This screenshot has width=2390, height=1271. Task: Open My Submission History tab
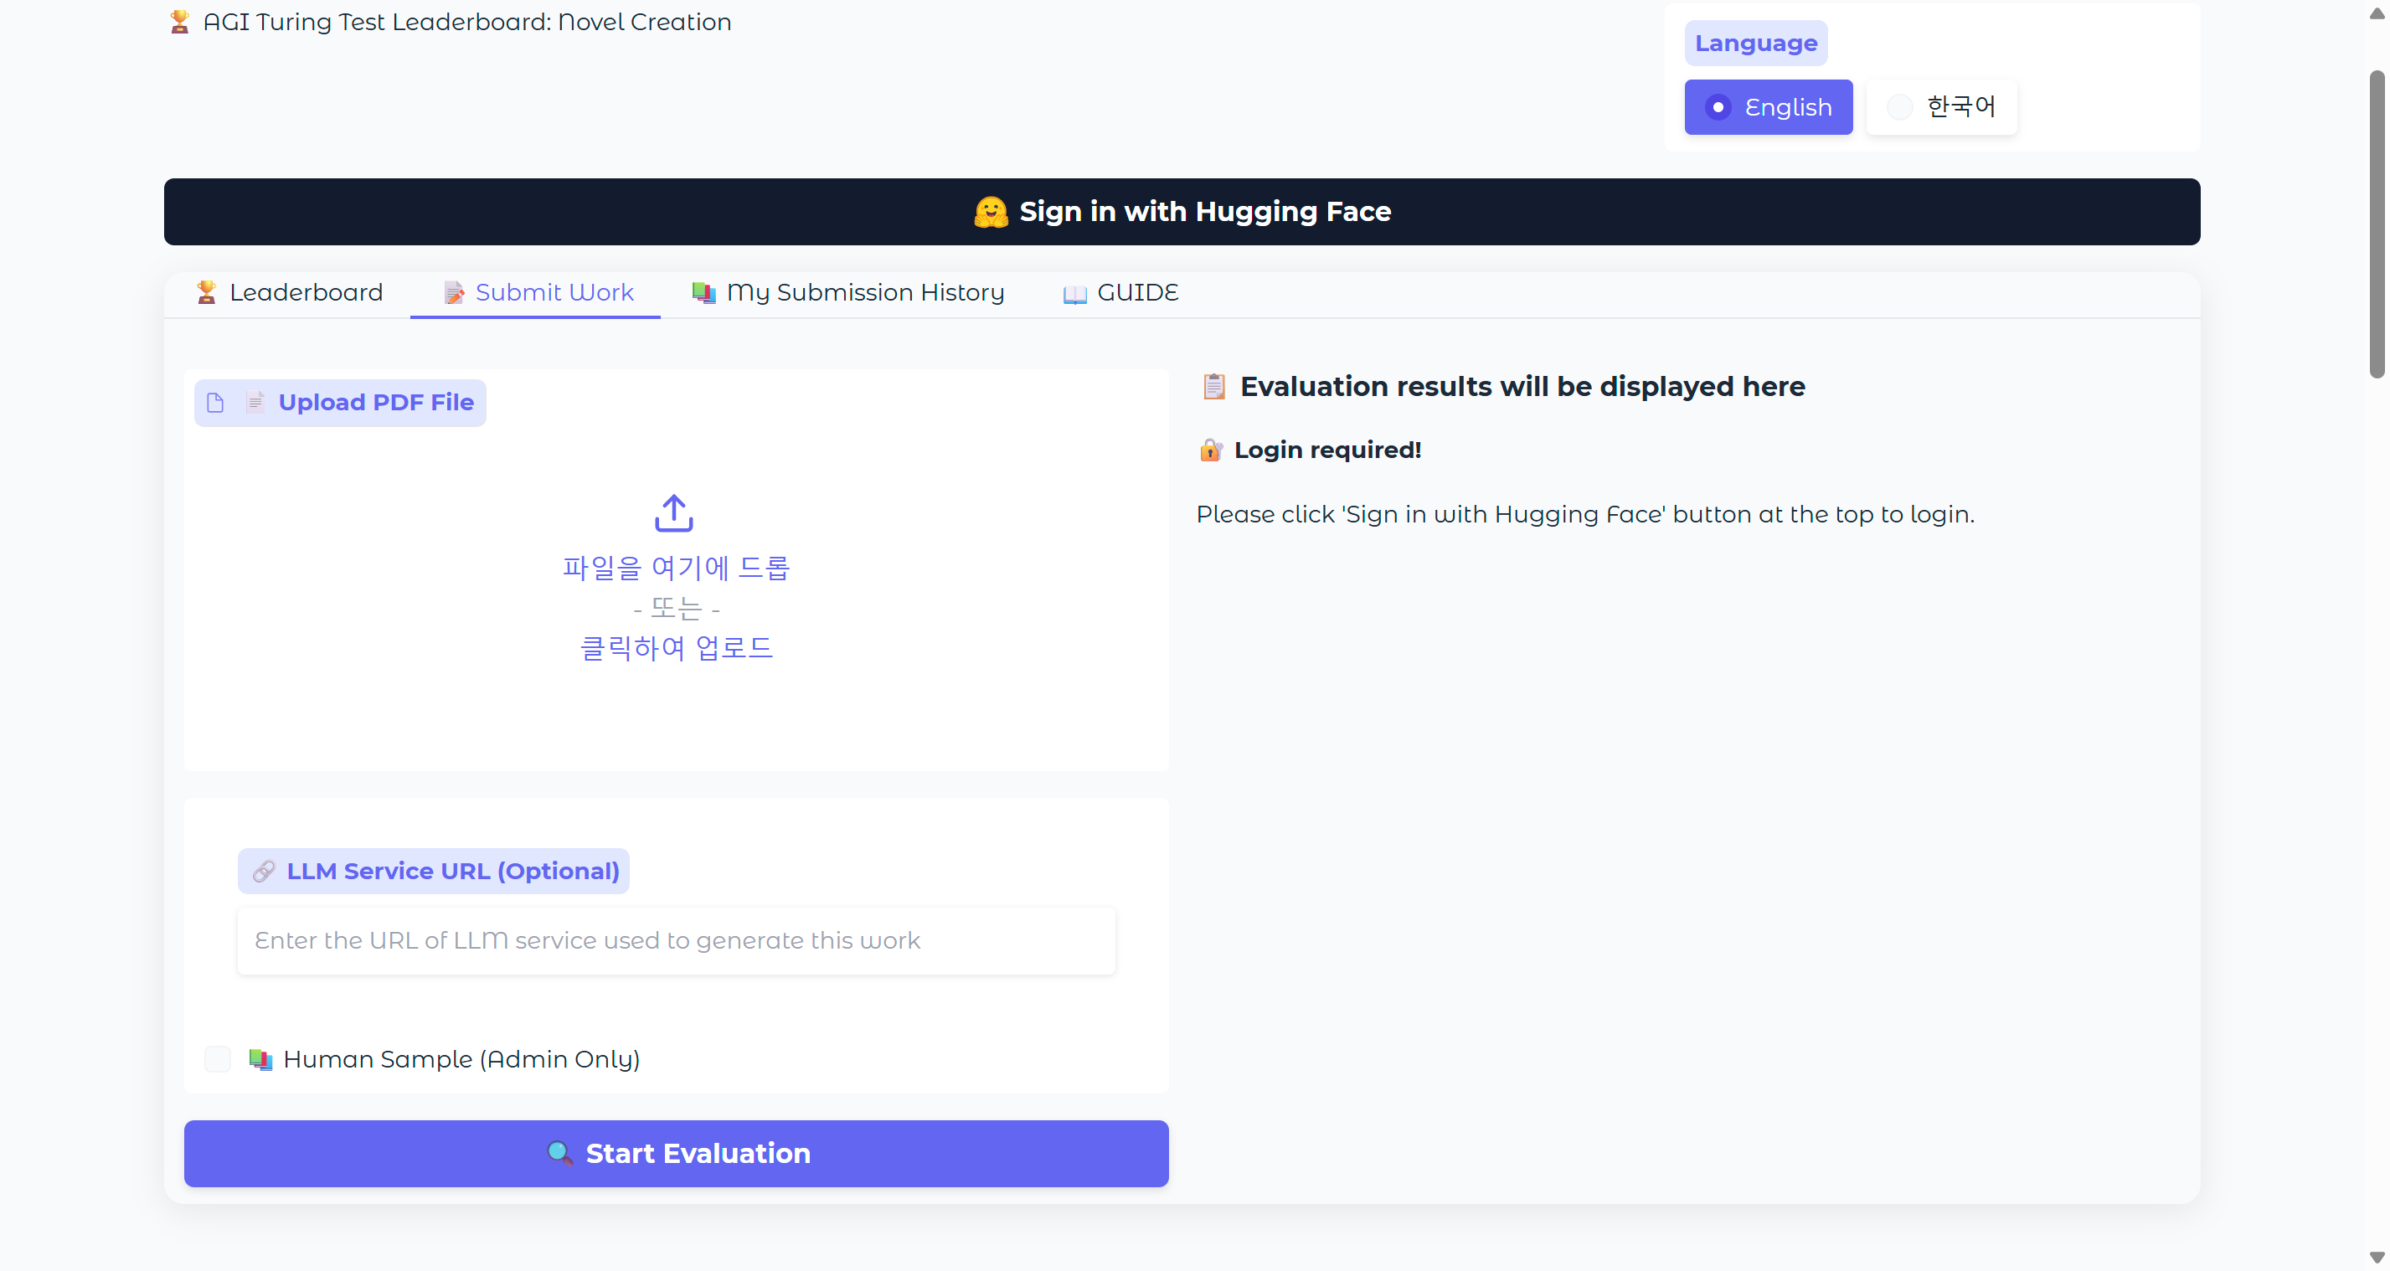[847, 292]
